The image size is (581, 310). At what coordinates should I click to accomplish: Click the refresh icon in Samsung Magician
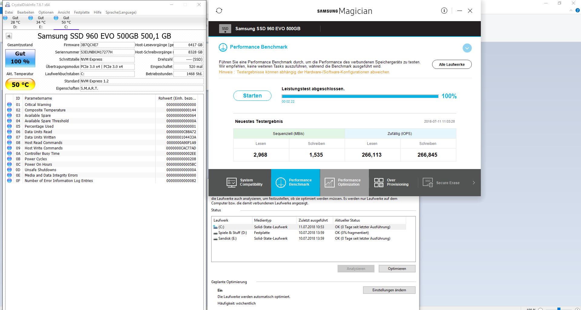coord(219,11)
